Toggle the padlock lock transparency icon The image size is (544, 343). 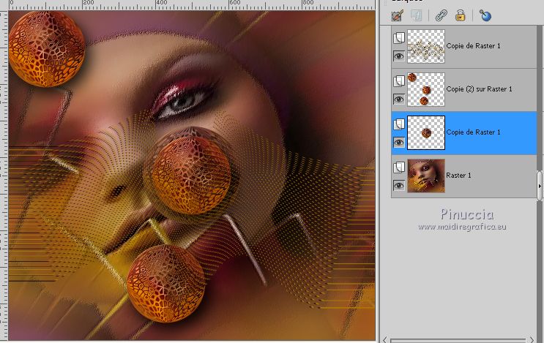(x=460, y=15)
